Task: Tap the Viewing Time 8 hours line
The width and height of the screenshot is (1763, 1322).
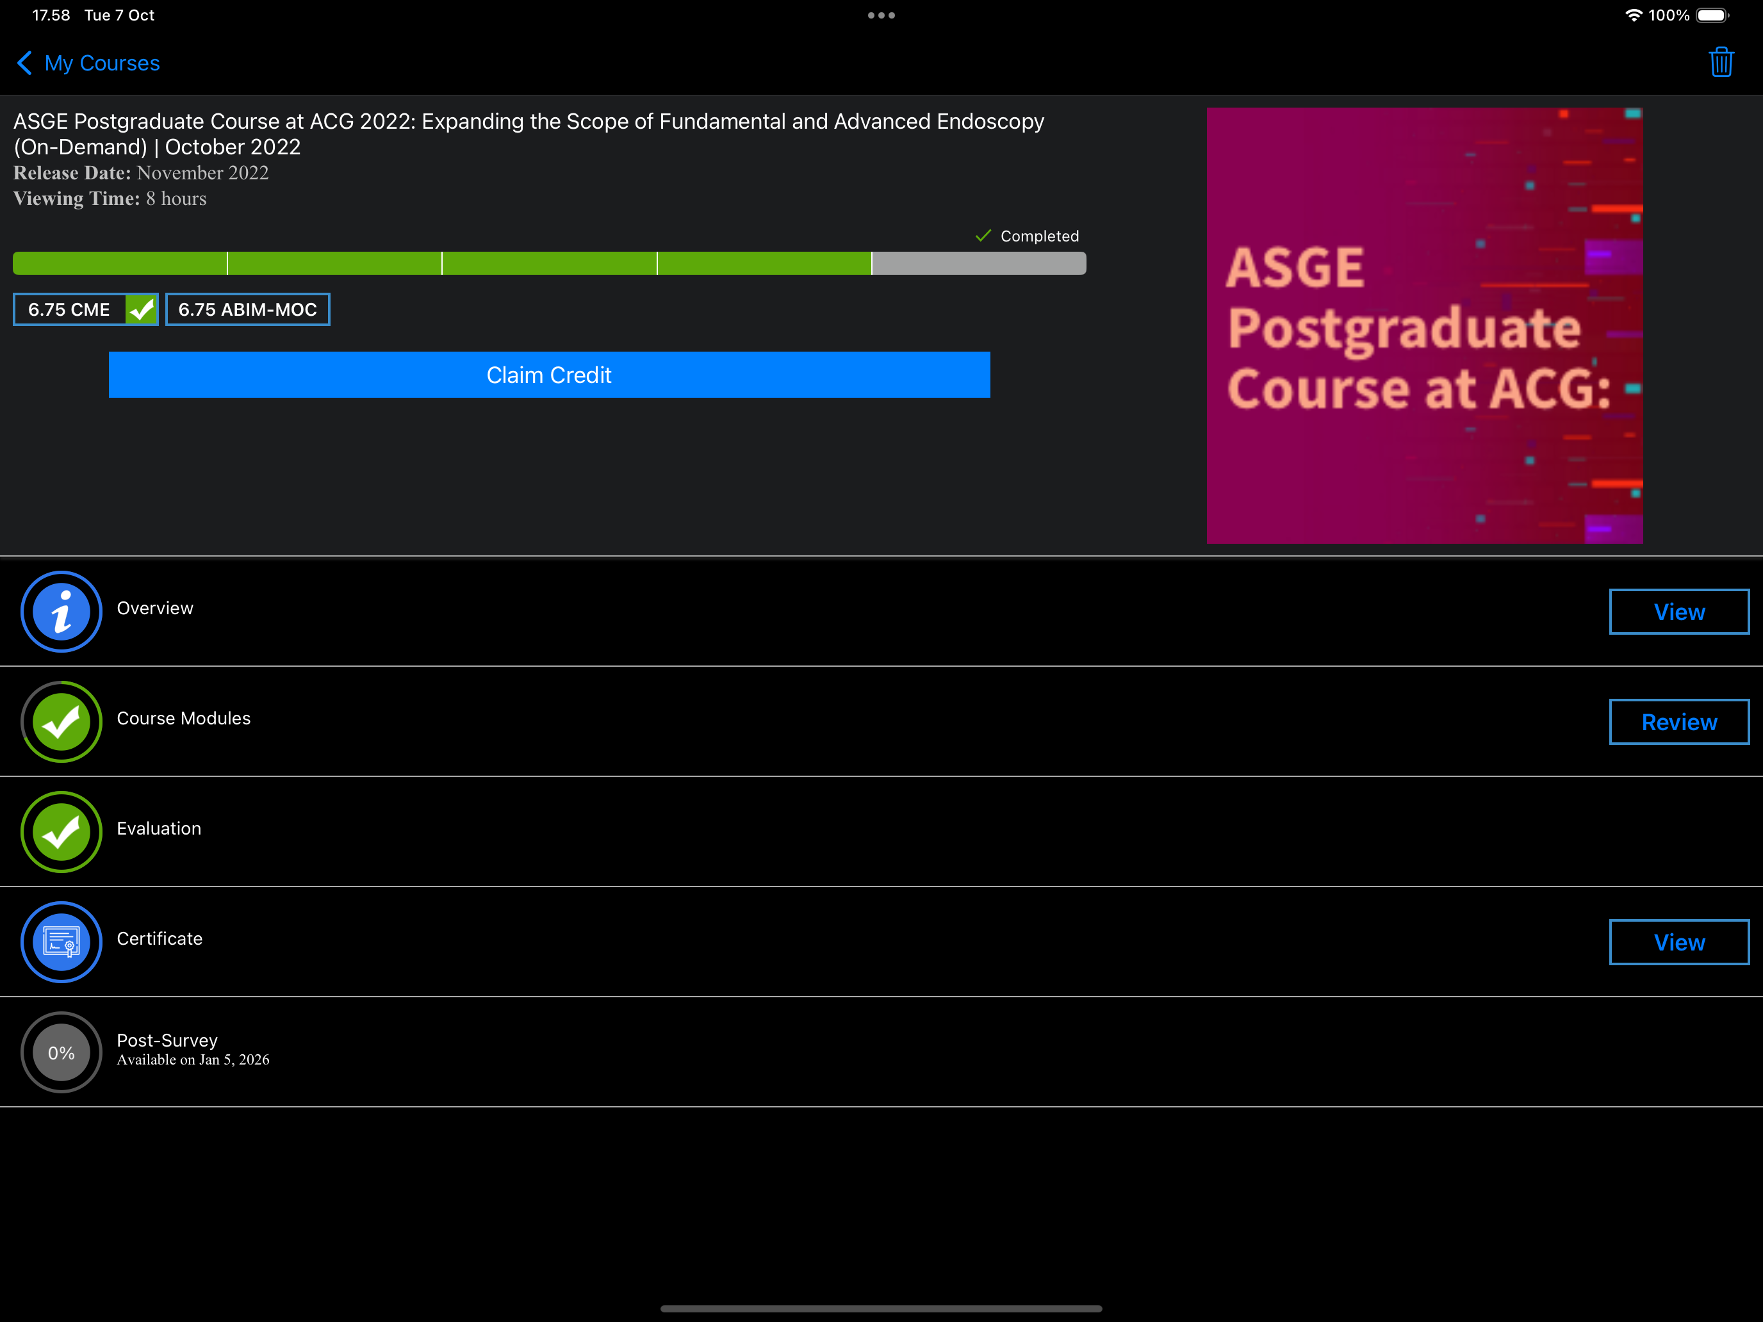Action: [110, 199]
